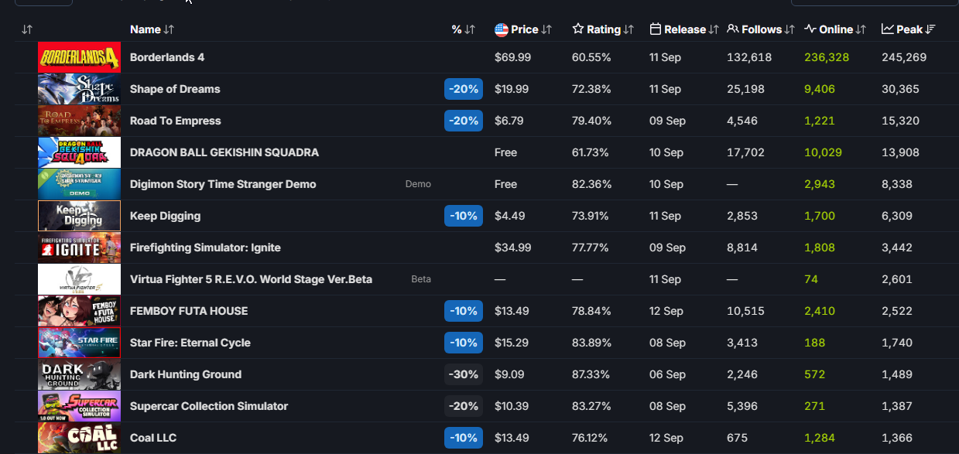Toggle the sort arrows beside Price
The image size is (959, 454).
point(546,29)
